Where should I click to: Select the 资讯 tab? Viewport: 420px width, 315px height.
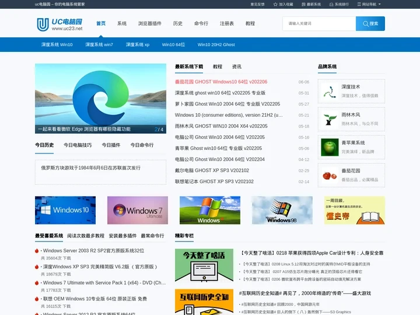[236, 66]
